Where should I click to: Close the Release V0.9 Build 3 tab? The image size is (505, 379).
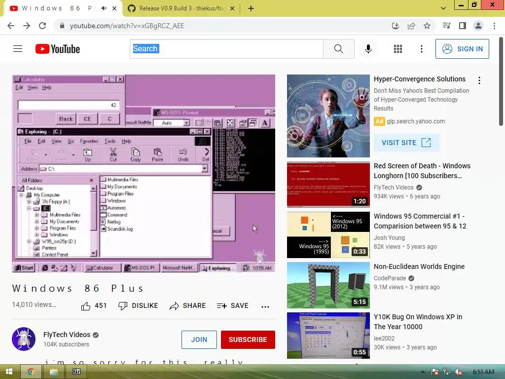232,8
